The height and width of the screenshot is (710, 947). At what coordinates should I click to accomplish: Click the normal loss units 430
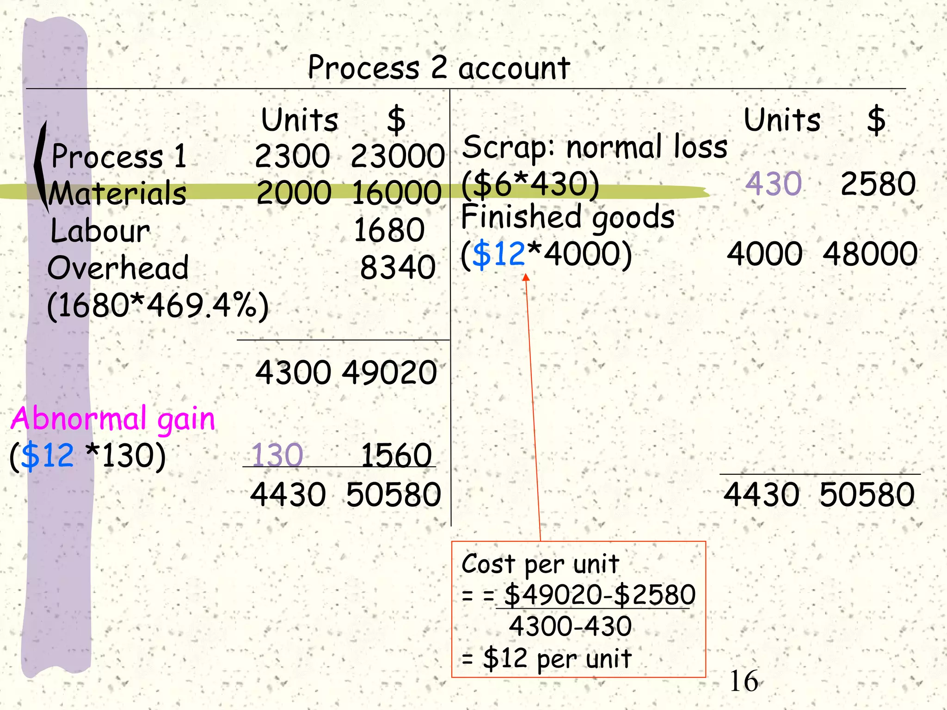773,184
